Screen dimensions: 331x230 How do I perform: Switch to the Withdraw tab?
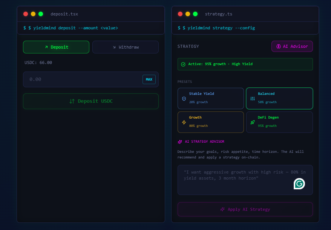tap(126, 47)
